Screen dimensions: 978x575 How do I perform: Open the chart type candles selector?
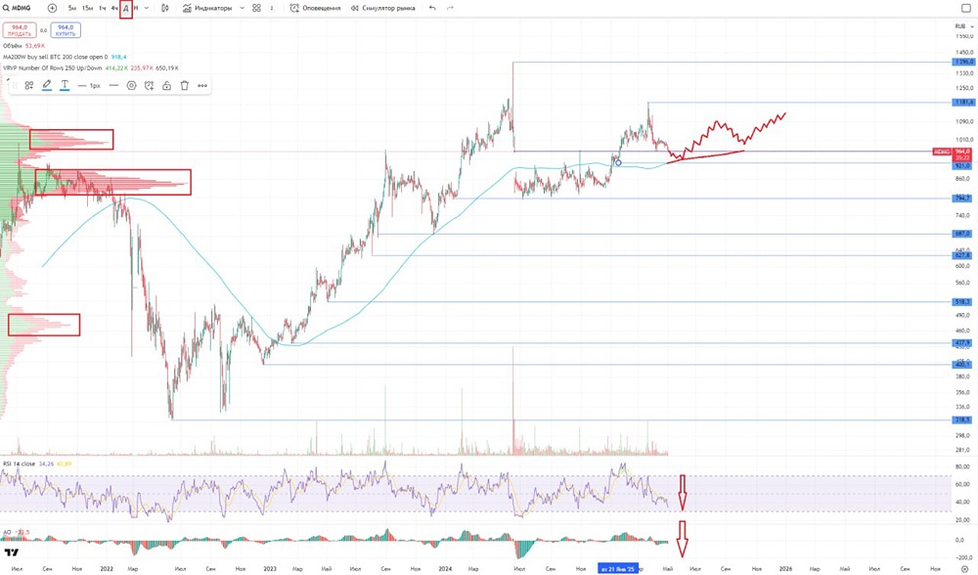point(165,8)
